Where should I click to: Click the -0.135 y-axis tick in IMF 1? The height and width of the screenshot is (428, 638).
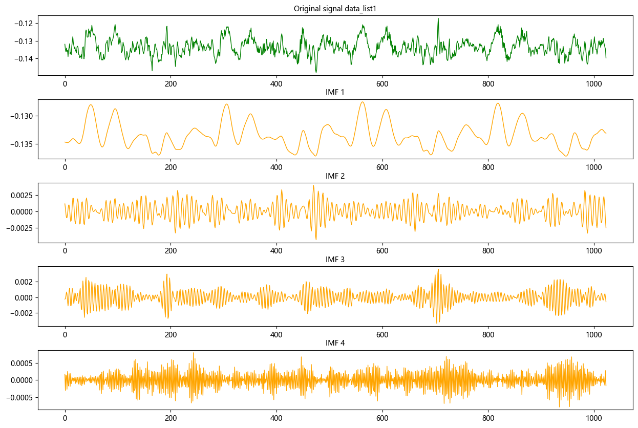20,144
